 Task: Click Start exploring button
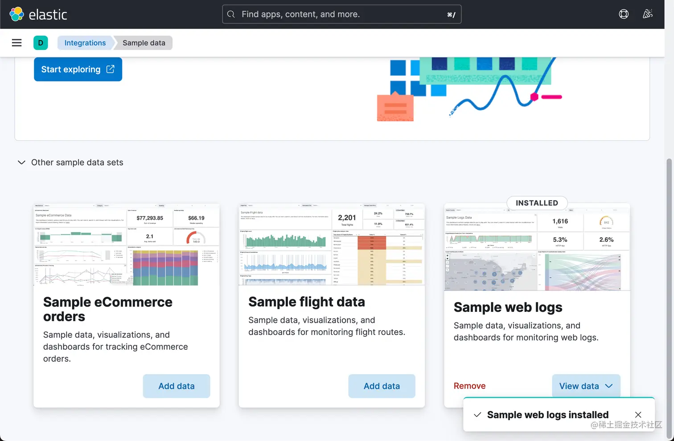(x=78, y=69)
